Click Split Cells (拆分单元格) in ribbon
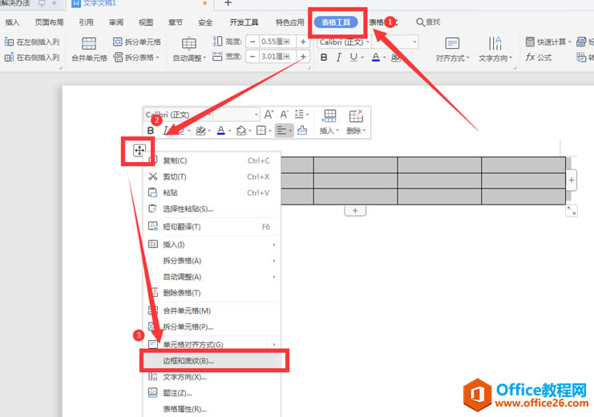 click(137, 42)
